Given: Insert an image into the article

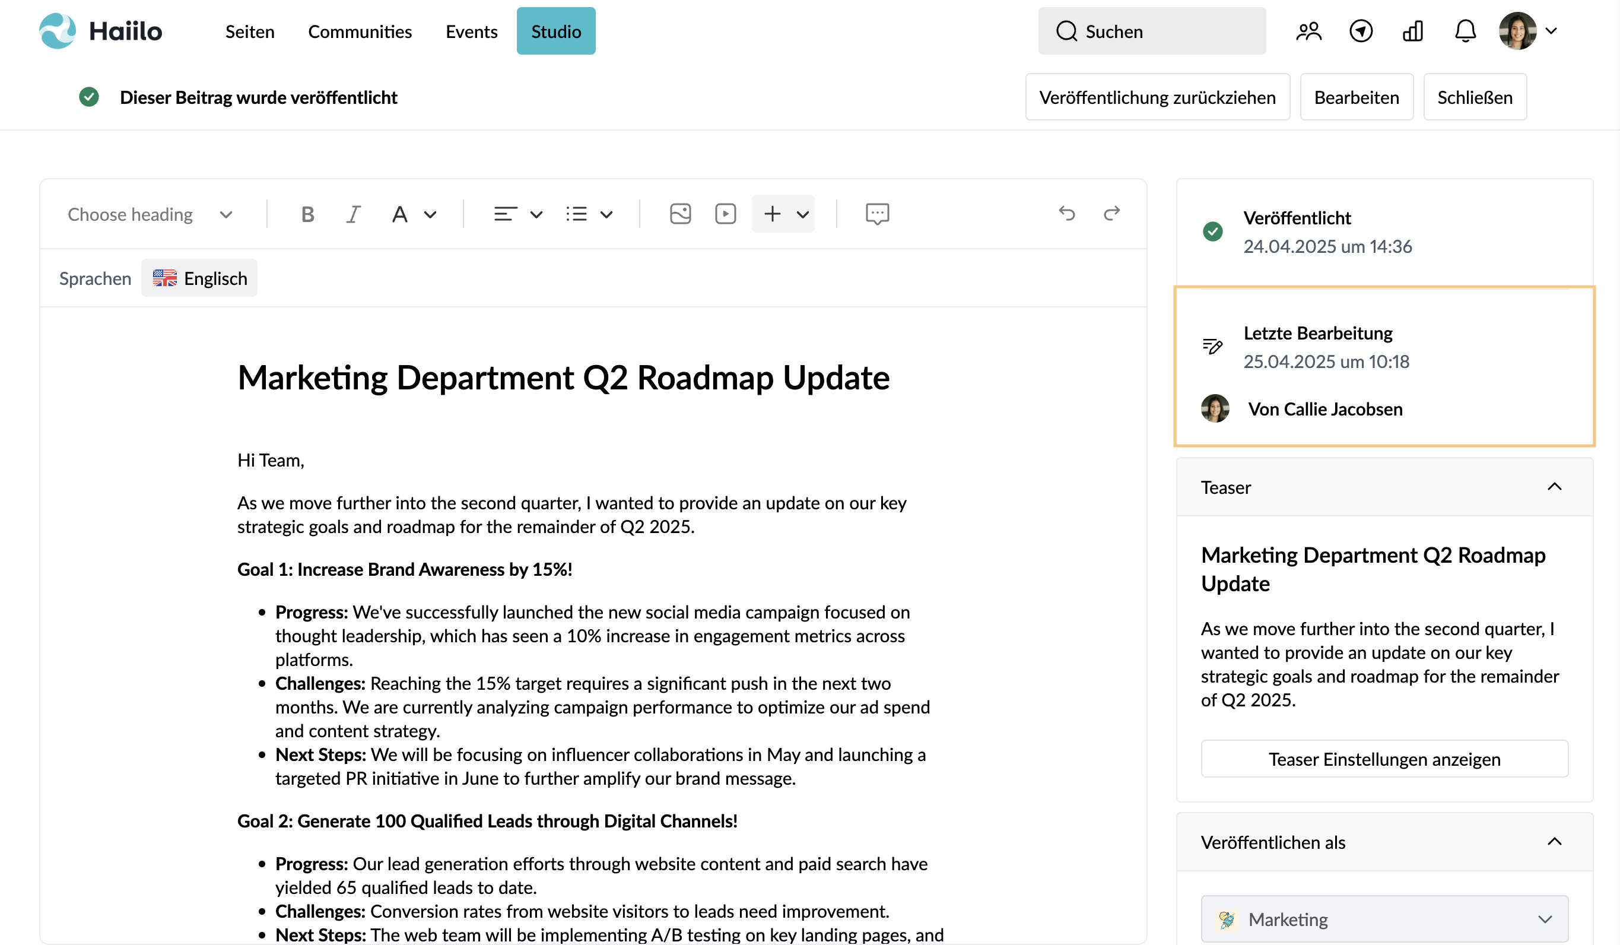Looking at the screenshot, I should click(680, 214).
